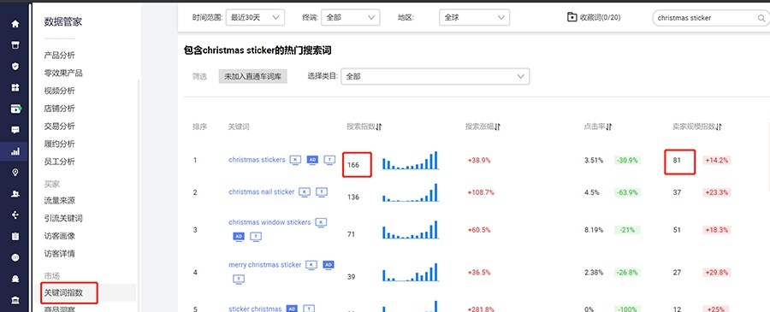Click the 8.19% click rate value
The height and width of the screenshot is (312, 770).
593,230
